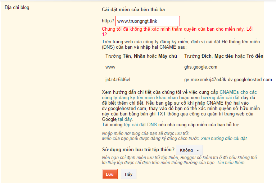This screenshot has width=276, height=184.
Task: Click the Trường Đích, Mục tiêu column header
Action: [224, 56]
